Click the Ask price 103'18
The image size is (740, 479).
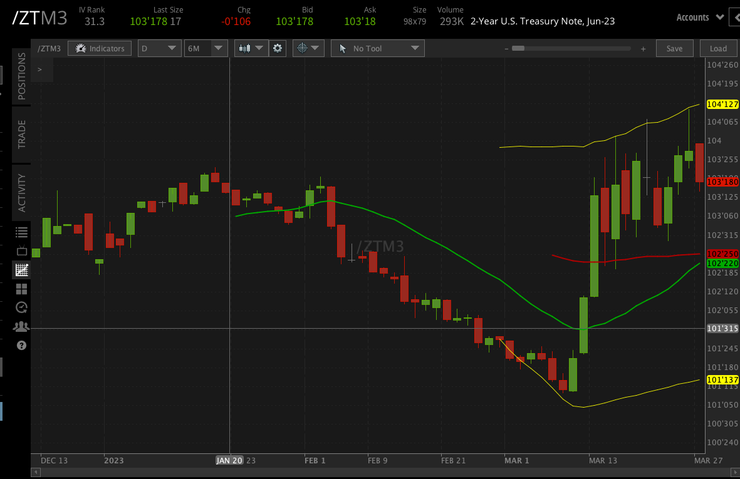[x=360, y=22]
